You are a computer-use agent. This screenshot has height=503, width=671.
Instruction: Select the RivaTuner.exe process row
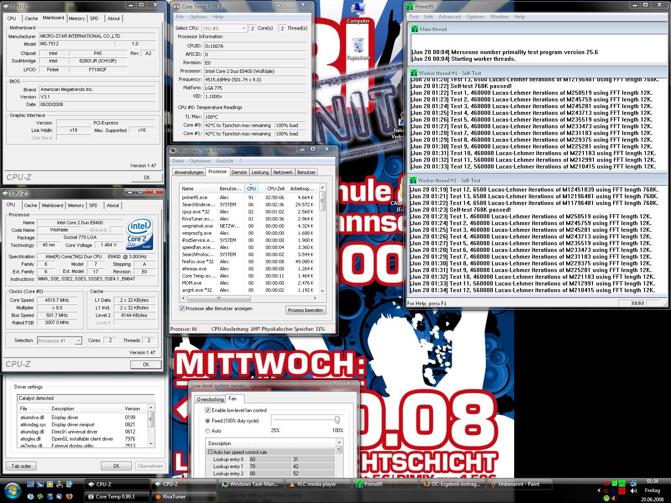click(x=249, y=219)
